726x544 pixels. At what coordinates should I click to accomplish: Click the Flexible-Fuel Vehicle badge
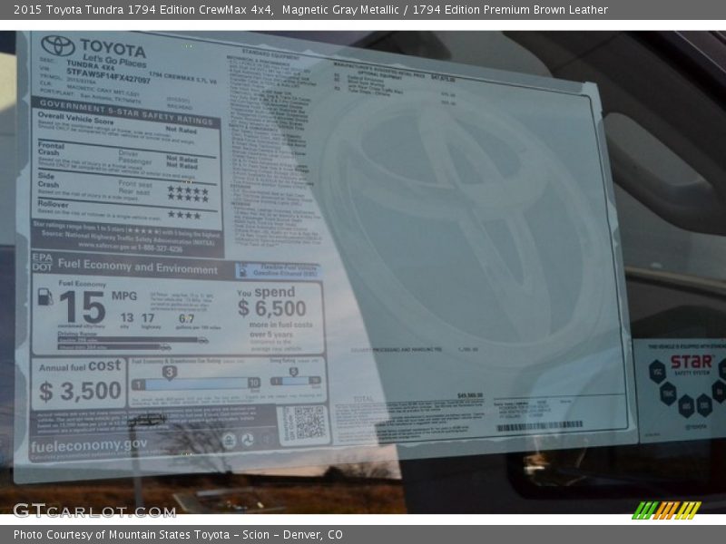tap(278, 270)
